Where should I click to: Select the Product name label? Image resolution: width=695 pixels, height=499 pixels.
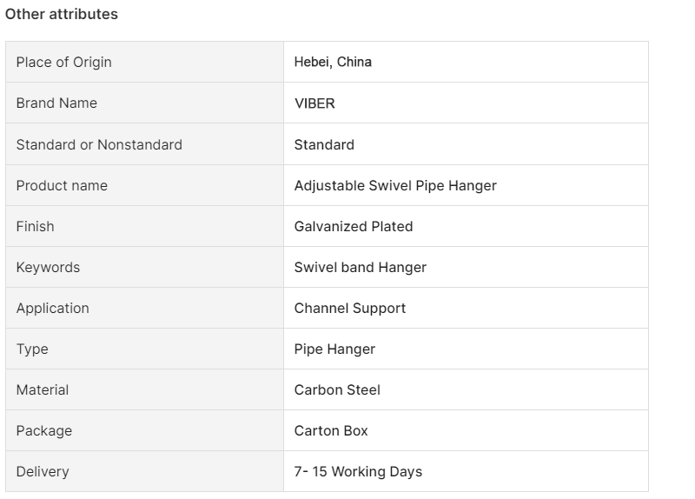tap(62, 185)
